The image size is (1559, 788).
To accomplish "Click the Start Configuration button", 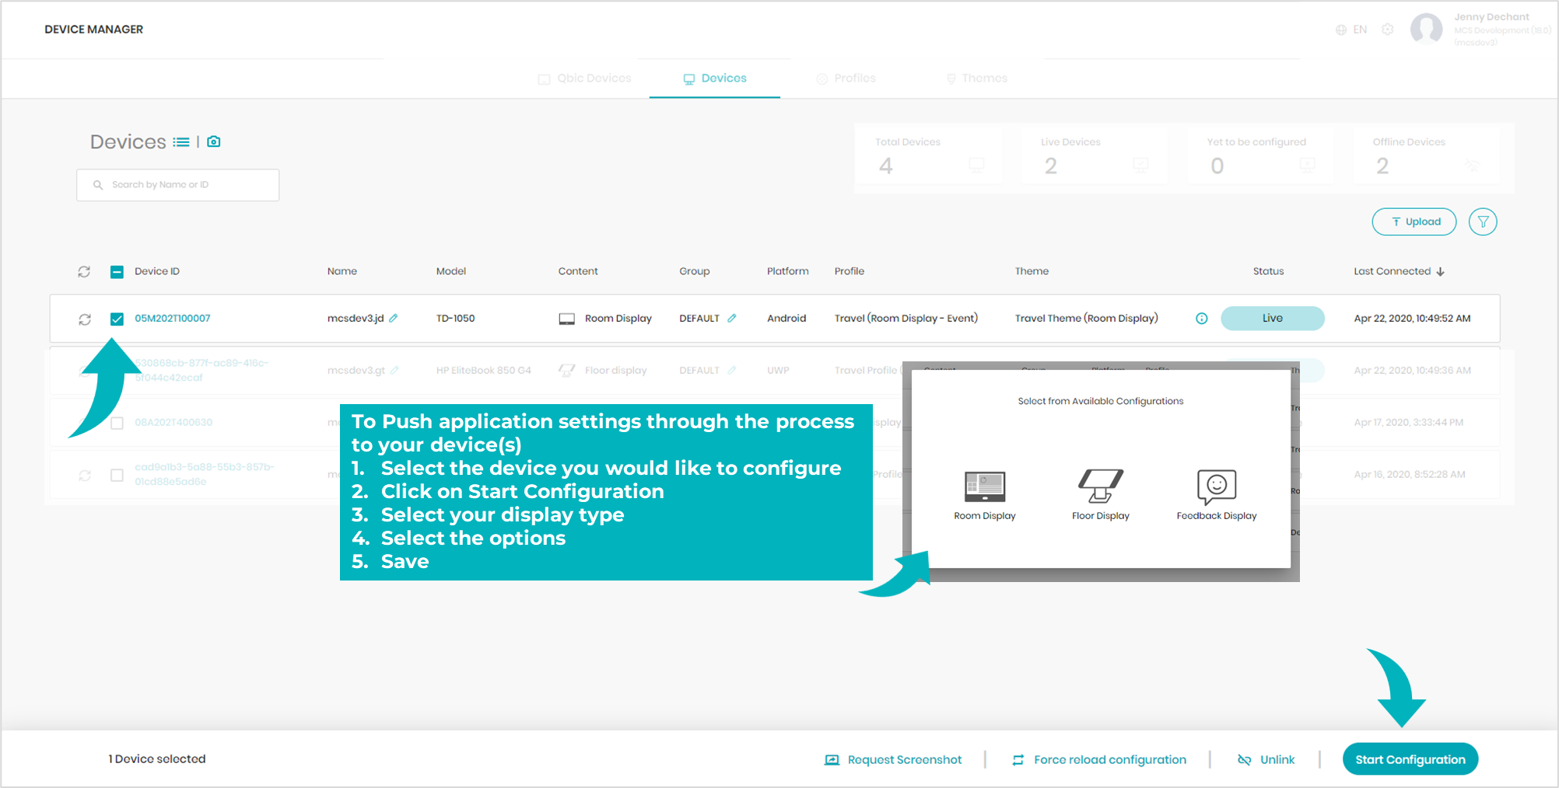I will [1410, 759].
